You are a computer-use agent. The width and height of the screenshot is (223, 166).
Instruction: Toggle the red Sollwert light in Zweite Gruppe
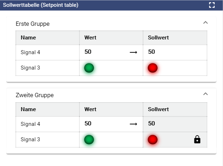[x=153, y=139]
